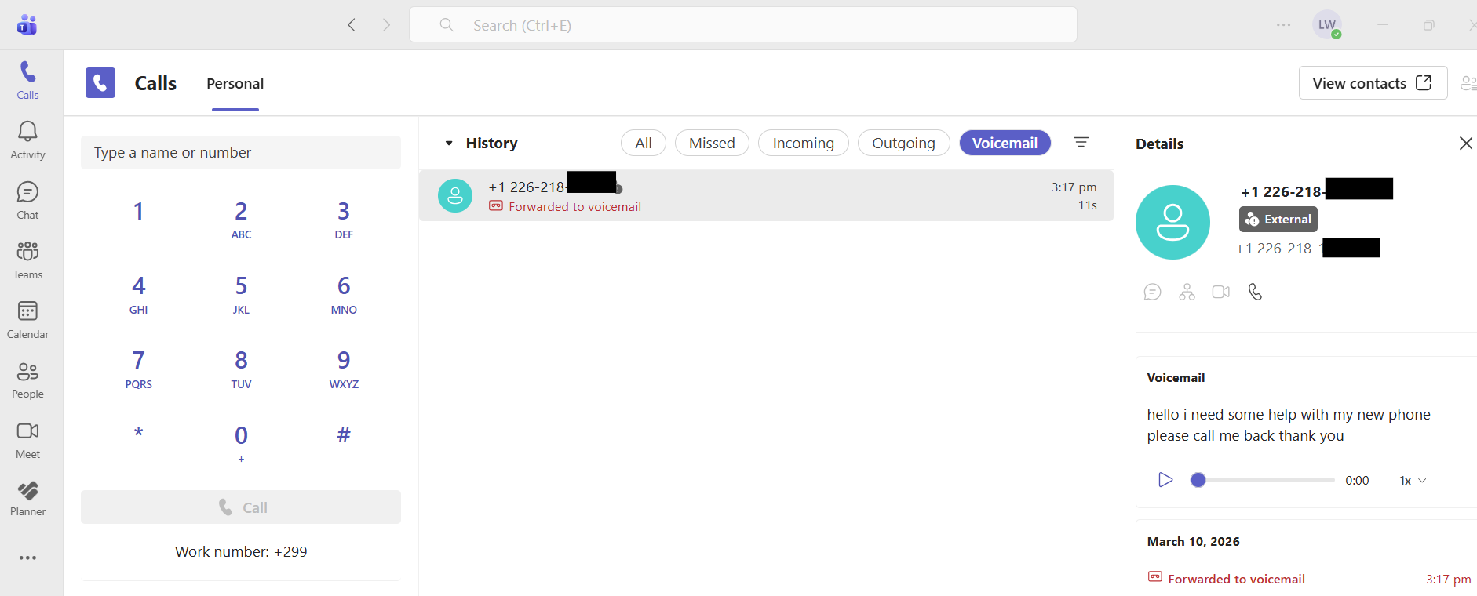Image resolution: width=1477 pixels, height=596 pixels.
Task: Select the Outgoing calls filter
Action: 903,143
